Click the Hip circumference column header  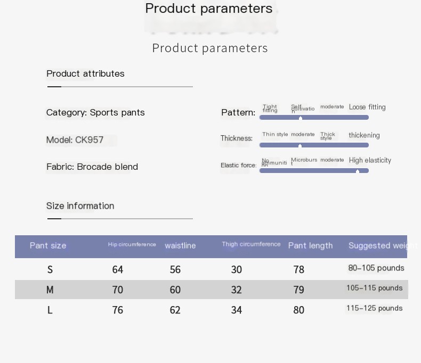[132, 244]
